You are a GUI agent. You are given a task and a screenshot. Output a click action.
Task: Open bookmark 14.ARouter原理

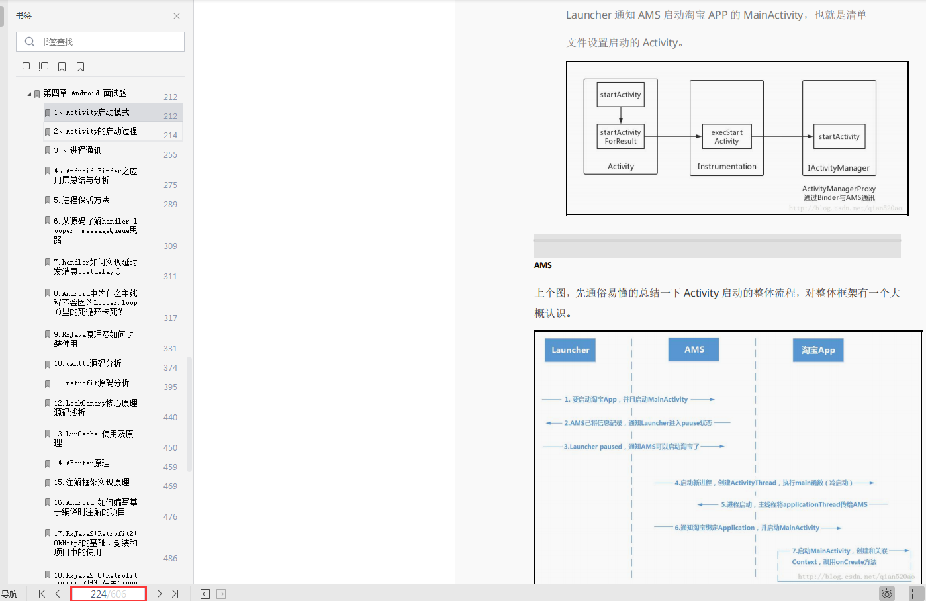pyautogui.click(x=81, y=463)
